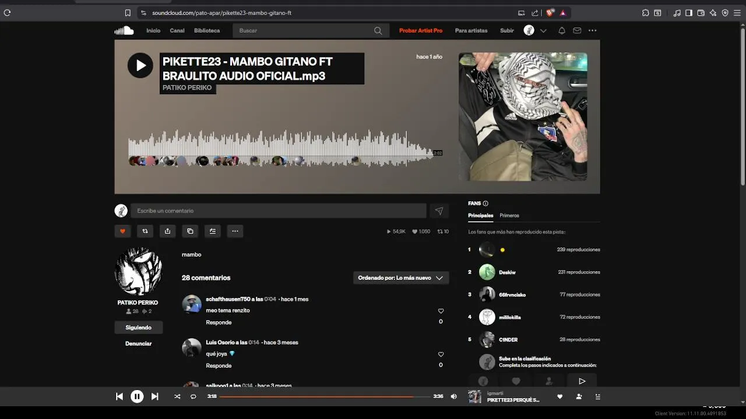The width and height of the screenshot is (746, 419).
Task: Click the play arrow in fan steps row
Action: tap(582, 381)
